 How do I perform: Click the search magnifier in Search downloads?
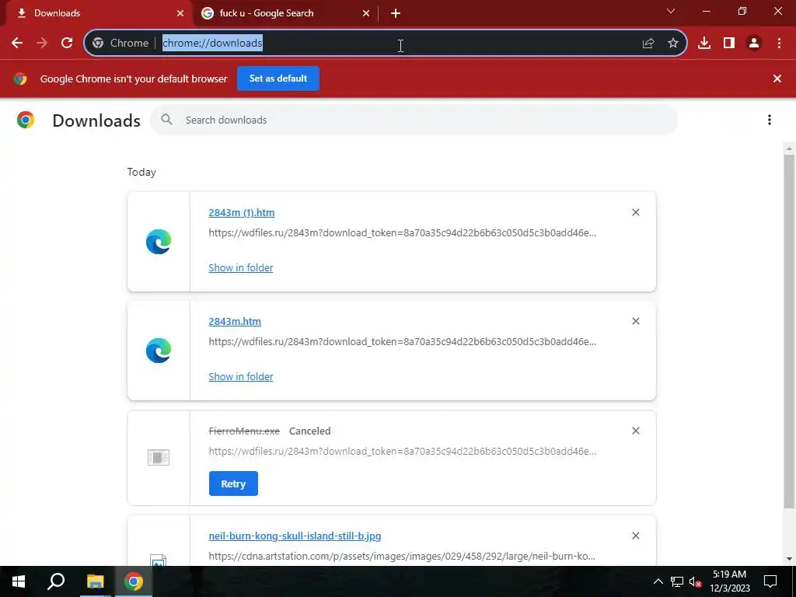(166, 120)
